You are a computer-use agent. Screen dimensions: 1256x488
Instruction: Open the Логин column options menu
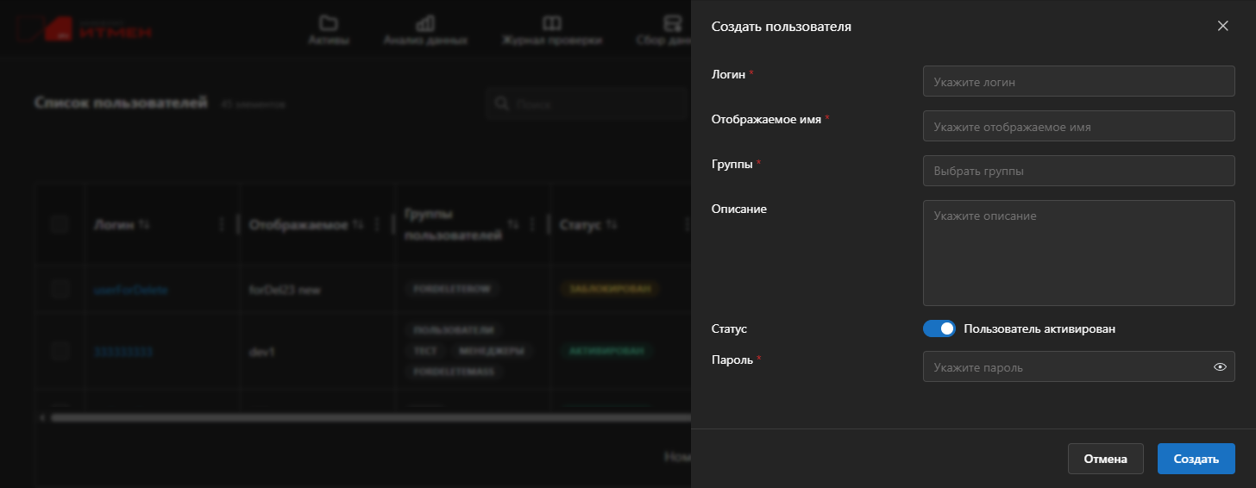pyautogui.click(x=222, y=224)
